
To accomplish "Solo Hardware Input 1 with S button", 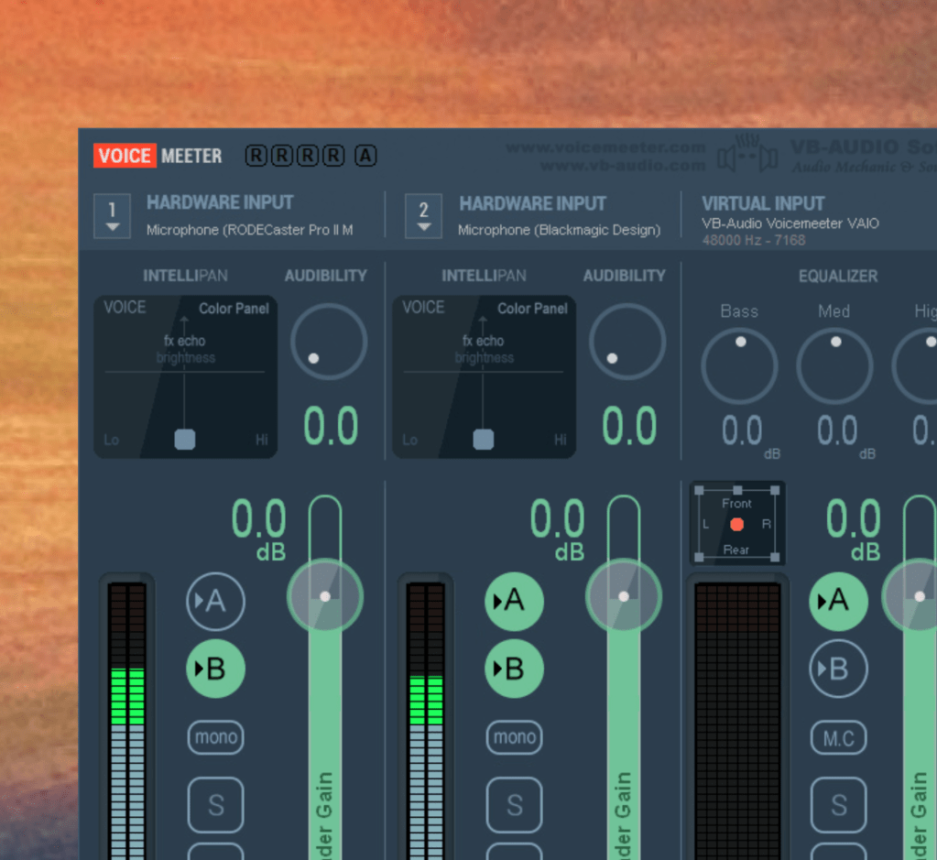I will 216,805.
